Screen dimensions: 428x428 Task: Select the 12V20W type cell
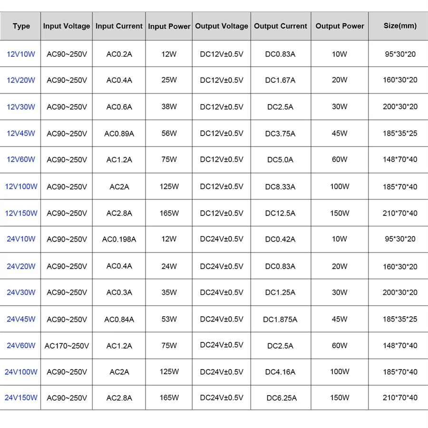point(21,80)
